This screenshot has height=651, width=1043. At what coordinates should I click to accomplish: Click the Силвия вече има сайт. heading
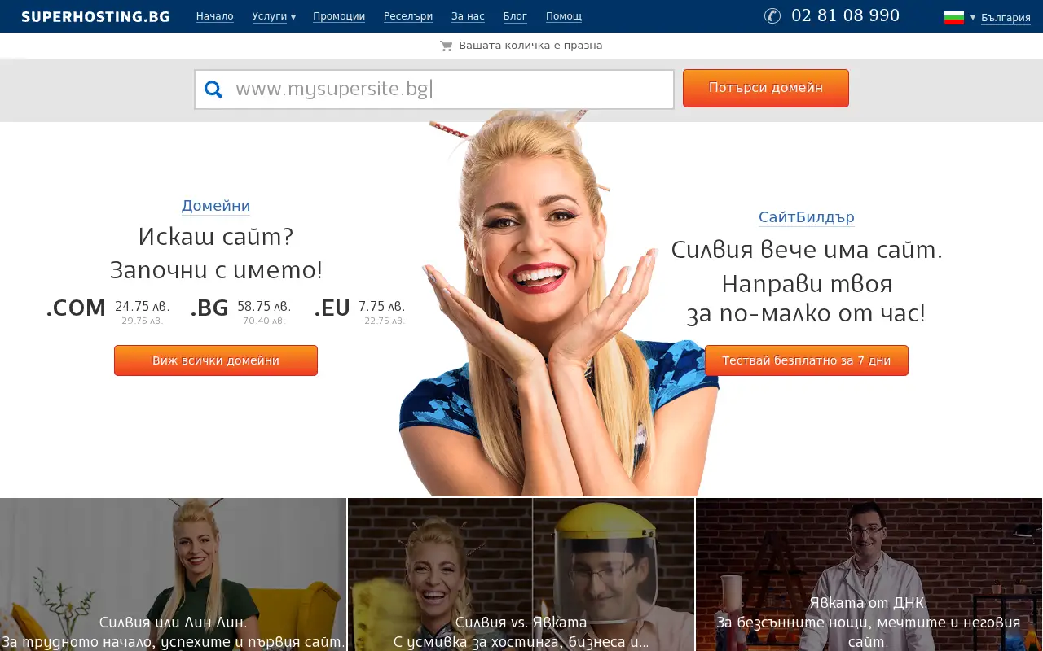pos(807,250)
